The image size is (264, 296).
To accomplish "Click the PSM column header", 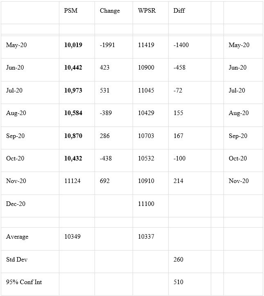I will (71, 11).
